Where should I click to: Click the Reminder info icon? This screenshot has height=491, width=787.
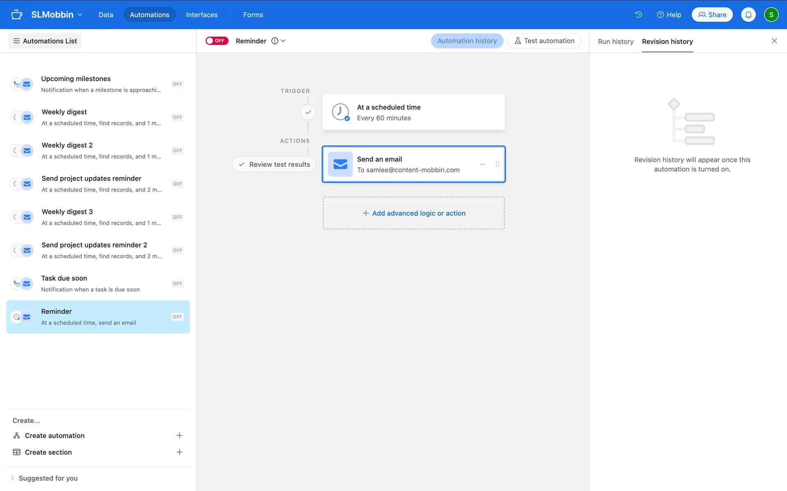pyautogui.click(x=275, y=41)
